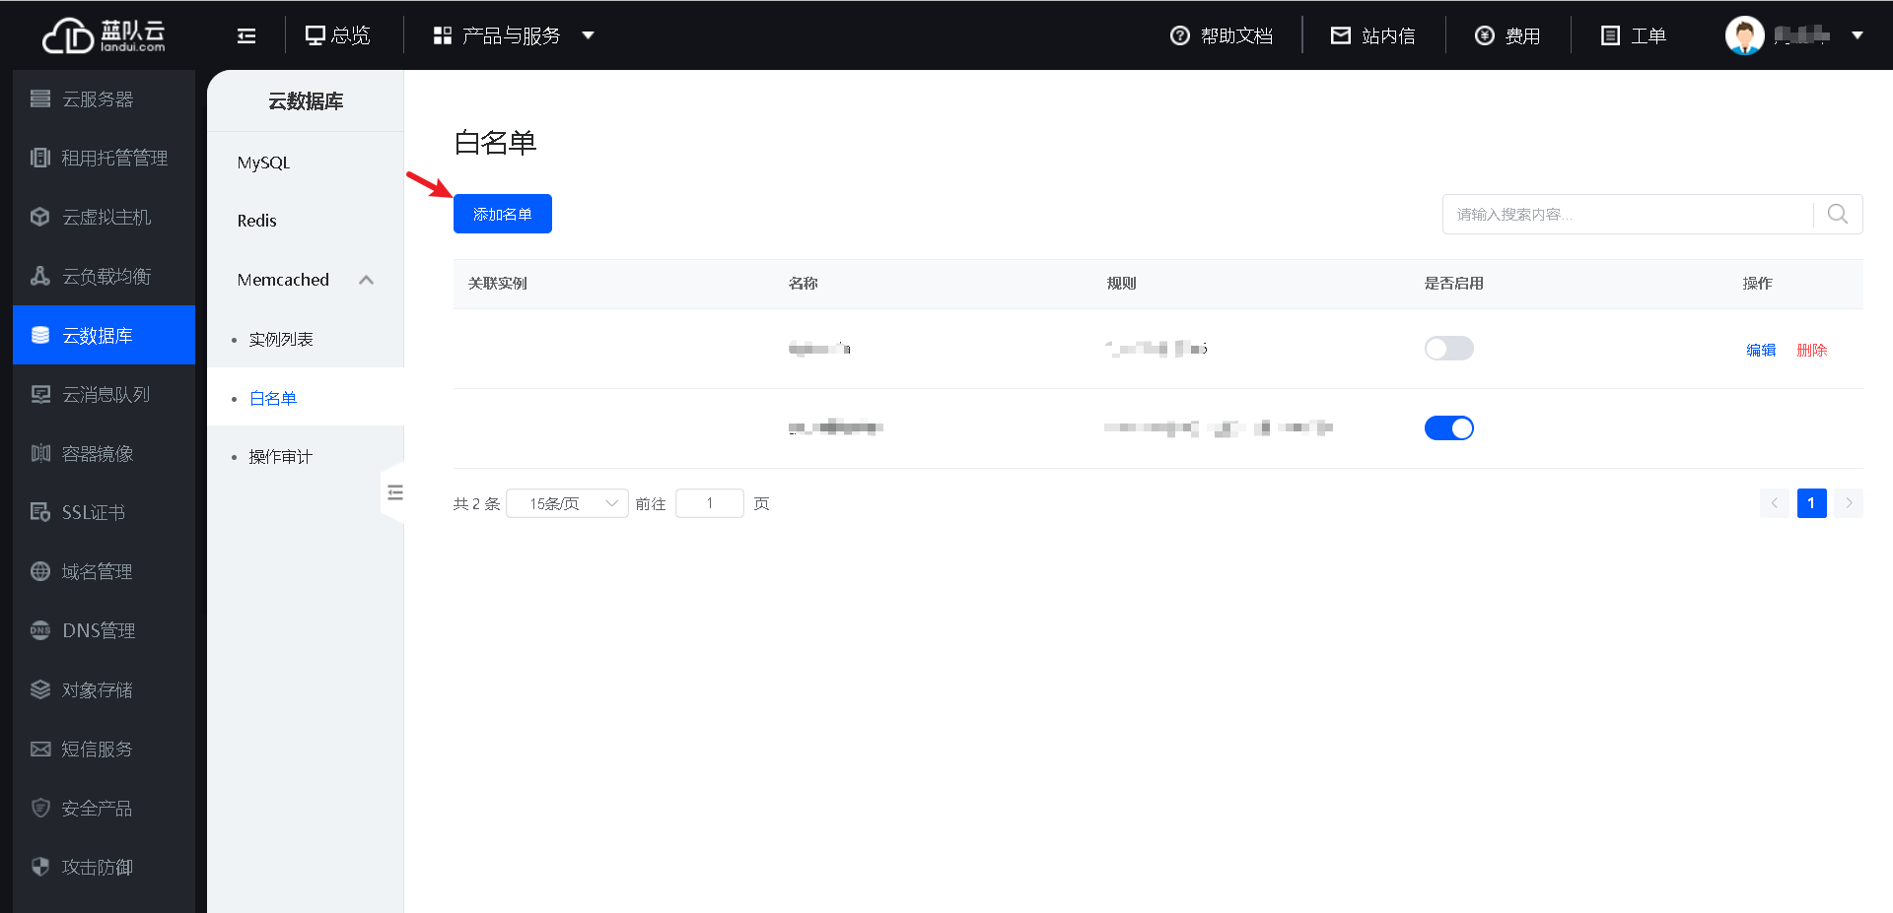Enable the first whitelist rule toggle
1893x913 pixels.
[1448, 349]
